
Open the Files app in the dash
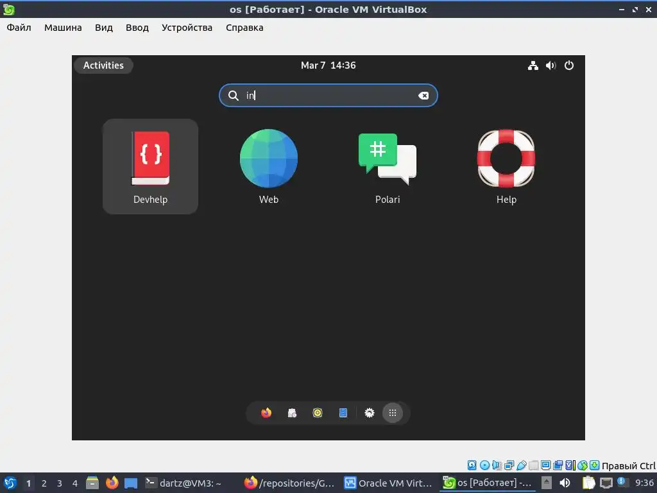[x=292, y=413]
